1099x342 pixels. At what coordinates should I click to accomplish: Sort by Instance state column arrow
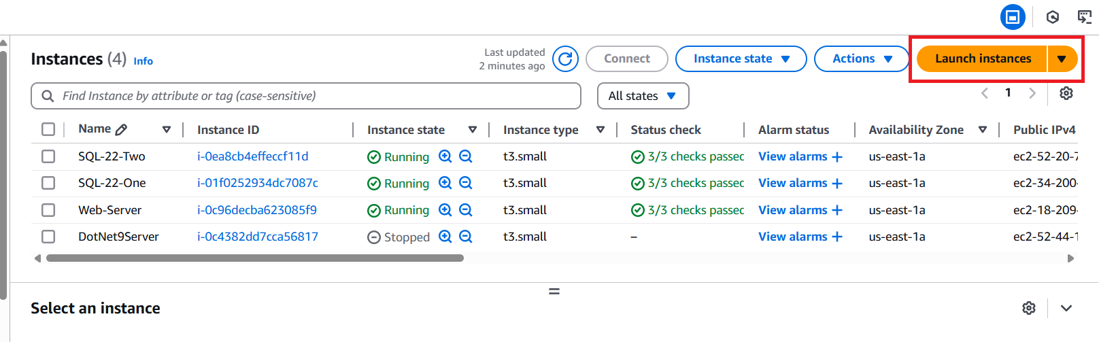pos(473,130)
